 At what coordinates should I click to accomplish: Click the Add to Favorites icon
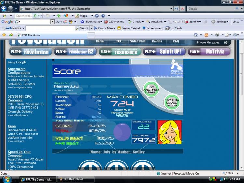tap(11, 35)
